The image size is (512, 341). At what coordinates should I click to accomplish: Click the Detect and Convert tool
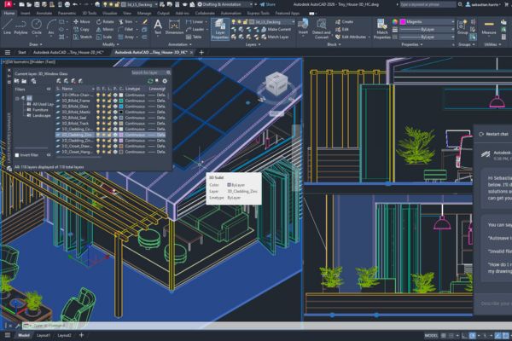(322, 29)
